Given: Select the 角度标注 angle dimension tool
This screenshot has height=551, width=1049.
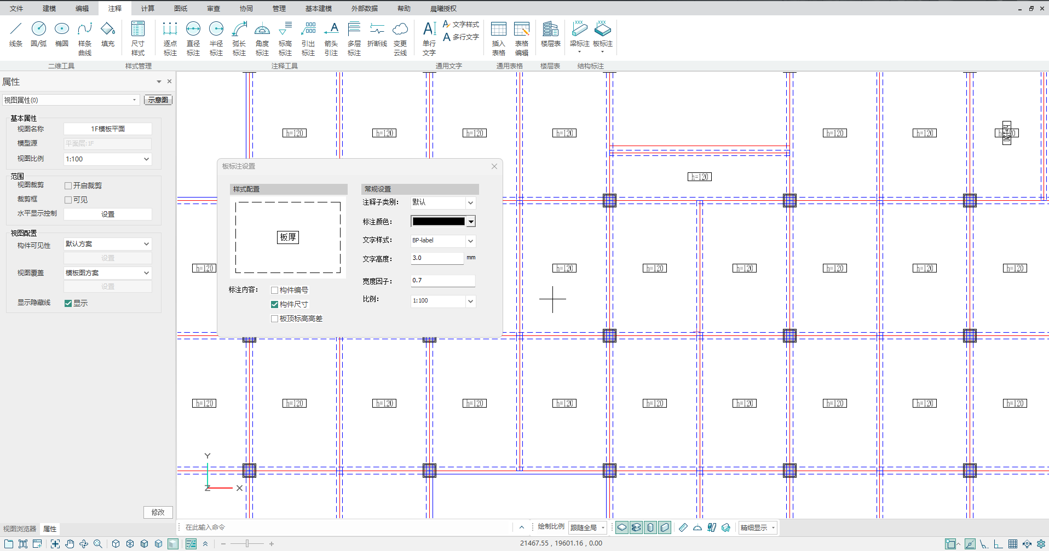Looking at the screenshot, I should (262, 37).
